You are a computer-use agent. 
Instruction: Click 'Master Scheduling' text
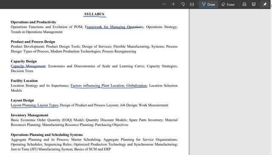coord(86,140)
